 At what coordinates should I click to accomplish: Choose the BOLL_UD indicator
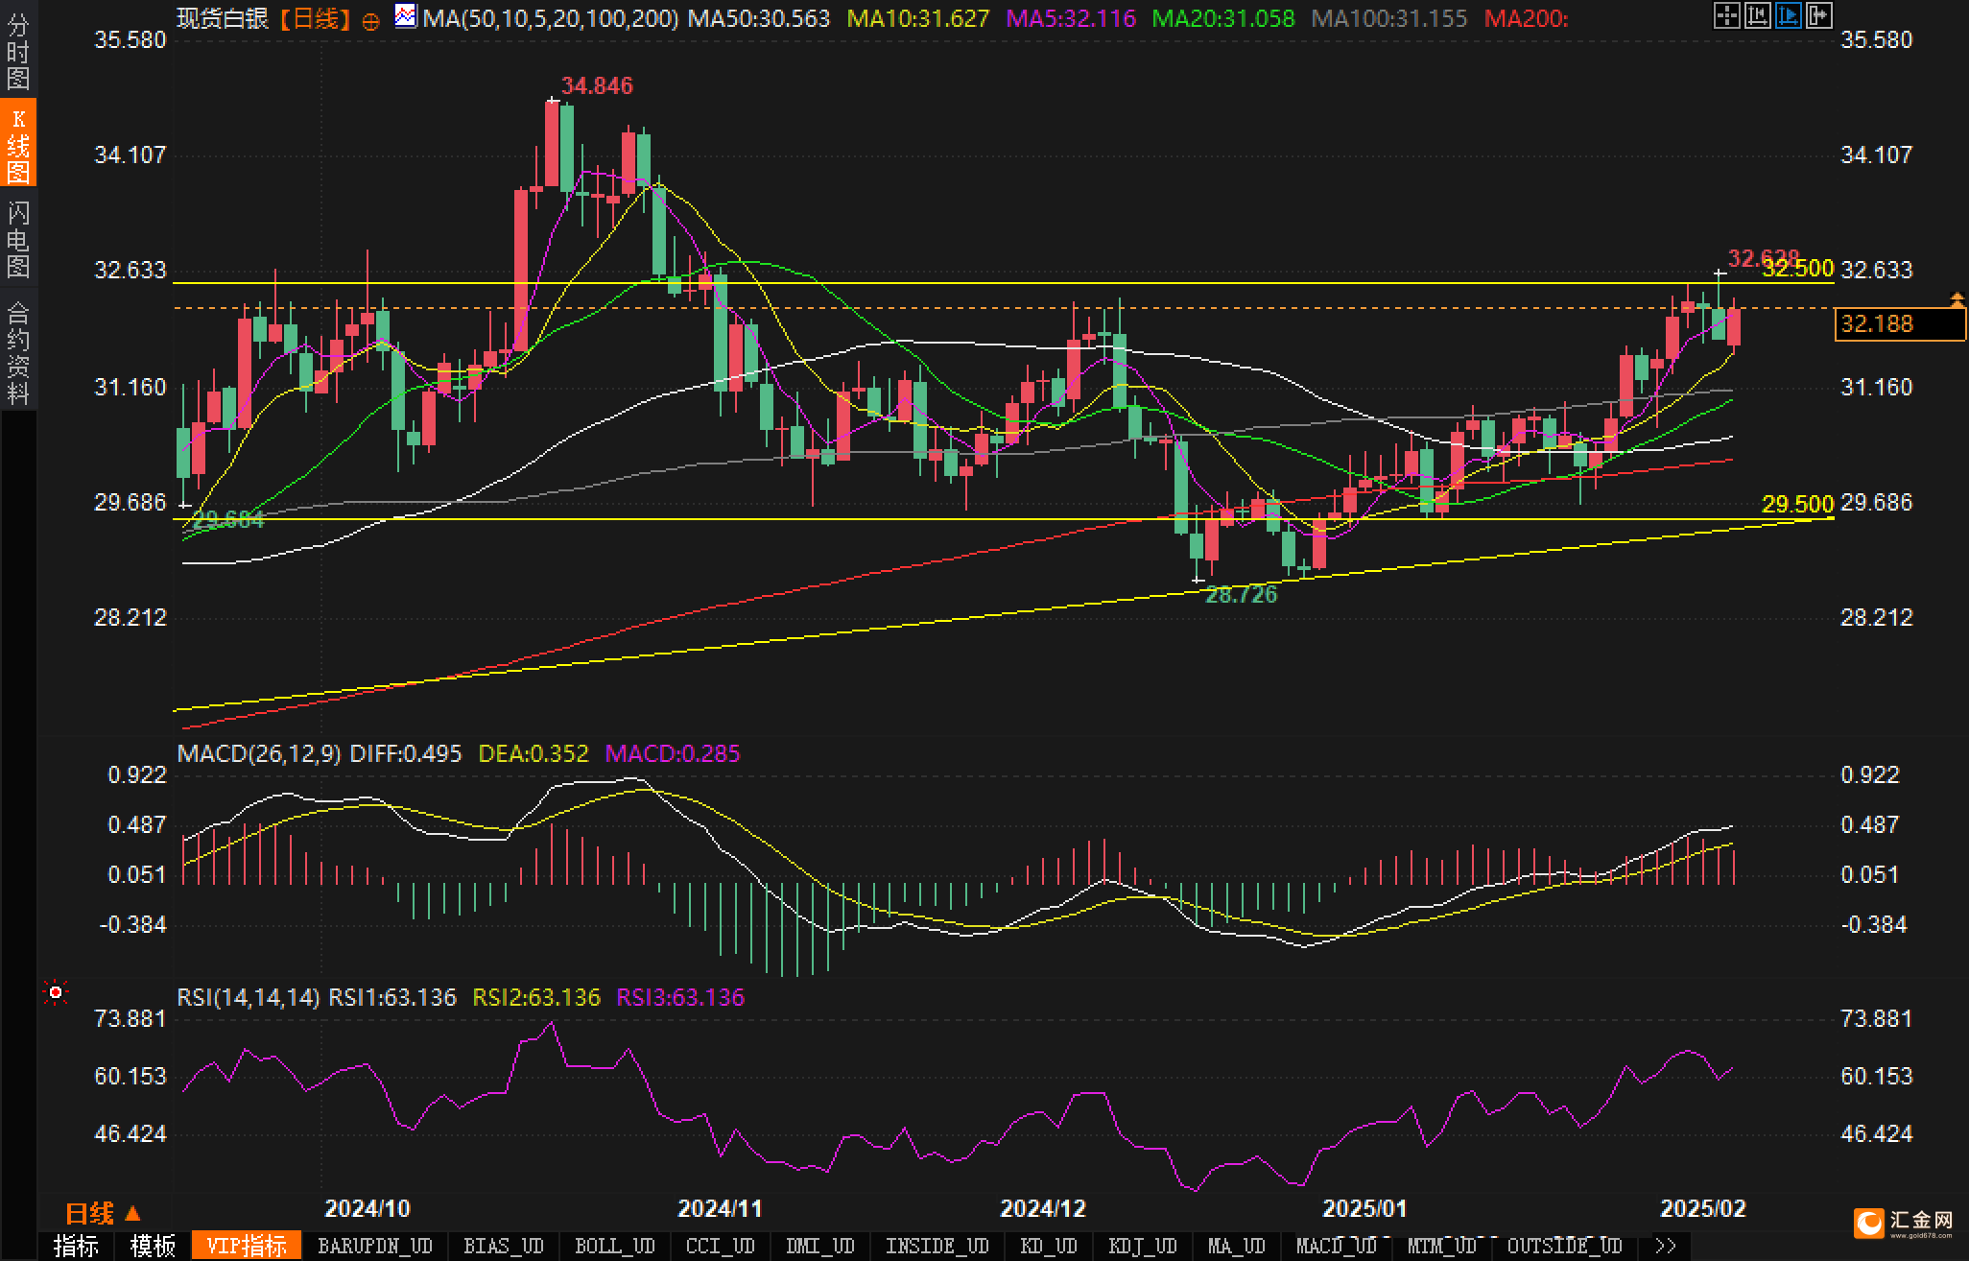pos(615,1246)
